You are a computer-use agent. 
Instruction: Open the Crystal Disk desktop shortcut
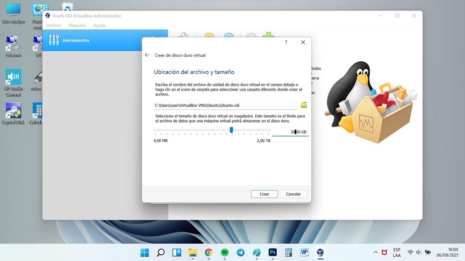pos(13,113)
